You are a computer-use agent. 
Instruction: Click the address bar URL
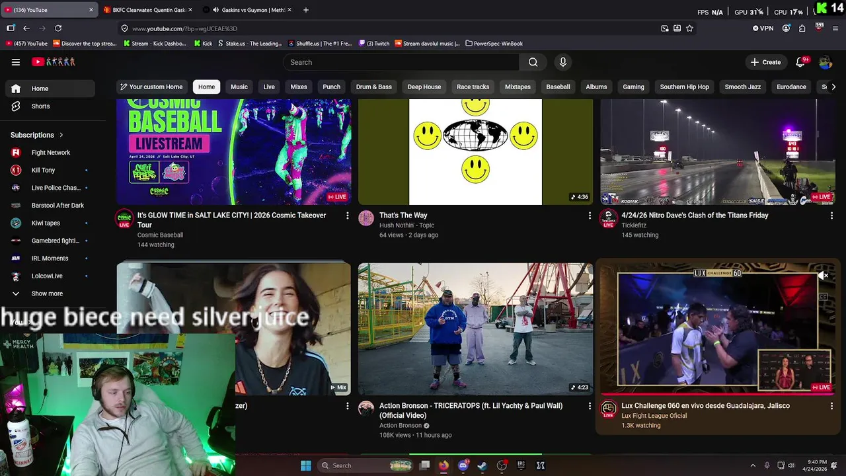click(184, 28)
